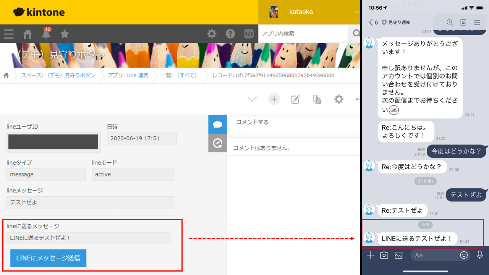Duplicate the record with copy icon
The height and width of the screenshot is (275, 489).
pyautogui.click(x=317, y=99)
